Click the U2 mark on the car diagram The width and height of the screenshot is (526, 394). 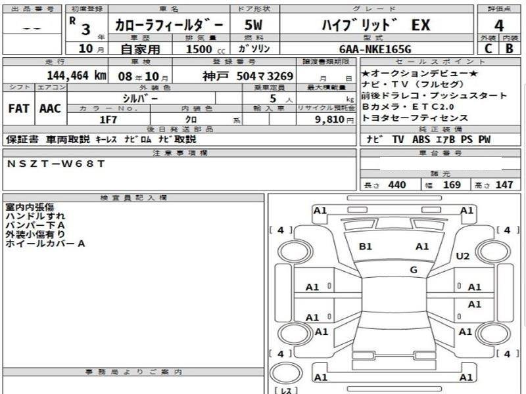463,256
